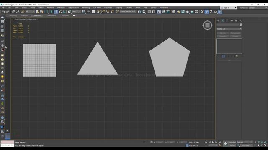
Task: Select the Select Object tool
Action: point(37,12)
